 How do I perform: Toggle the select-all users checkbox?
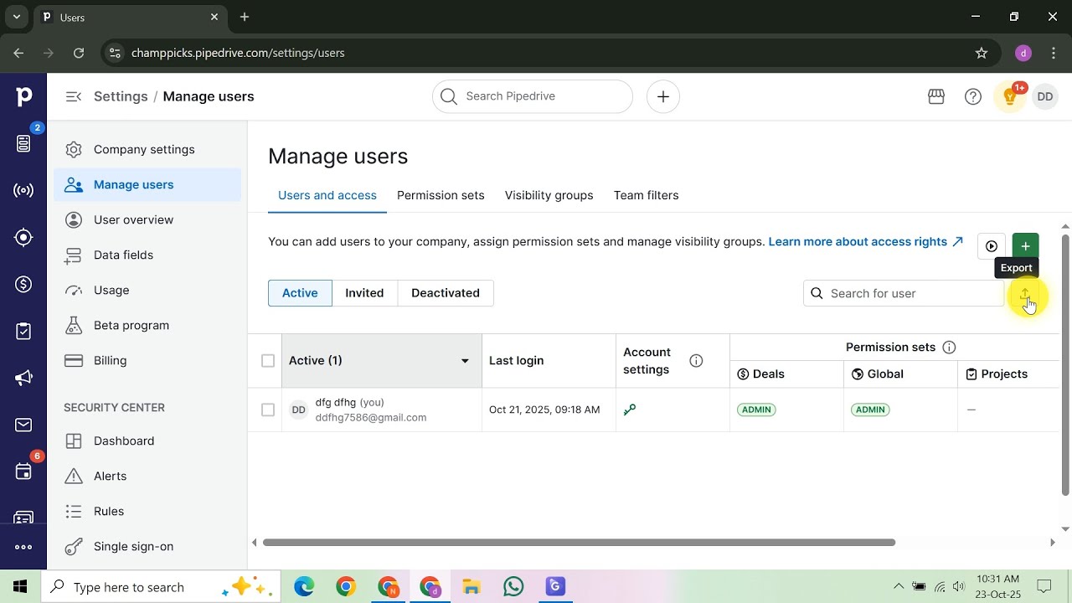[268, 361]
